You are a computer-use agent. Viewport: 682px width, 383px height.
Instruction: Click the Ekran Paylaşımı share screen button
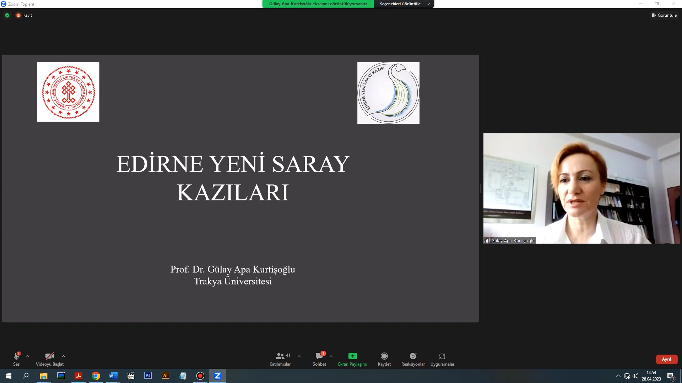[353, 359]
